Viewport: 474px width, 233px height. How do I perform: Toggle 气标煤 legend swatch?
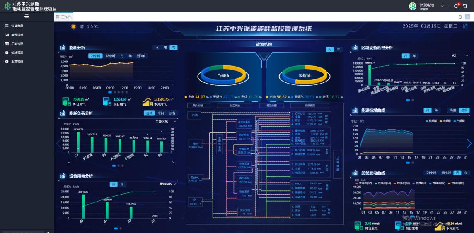455,121
